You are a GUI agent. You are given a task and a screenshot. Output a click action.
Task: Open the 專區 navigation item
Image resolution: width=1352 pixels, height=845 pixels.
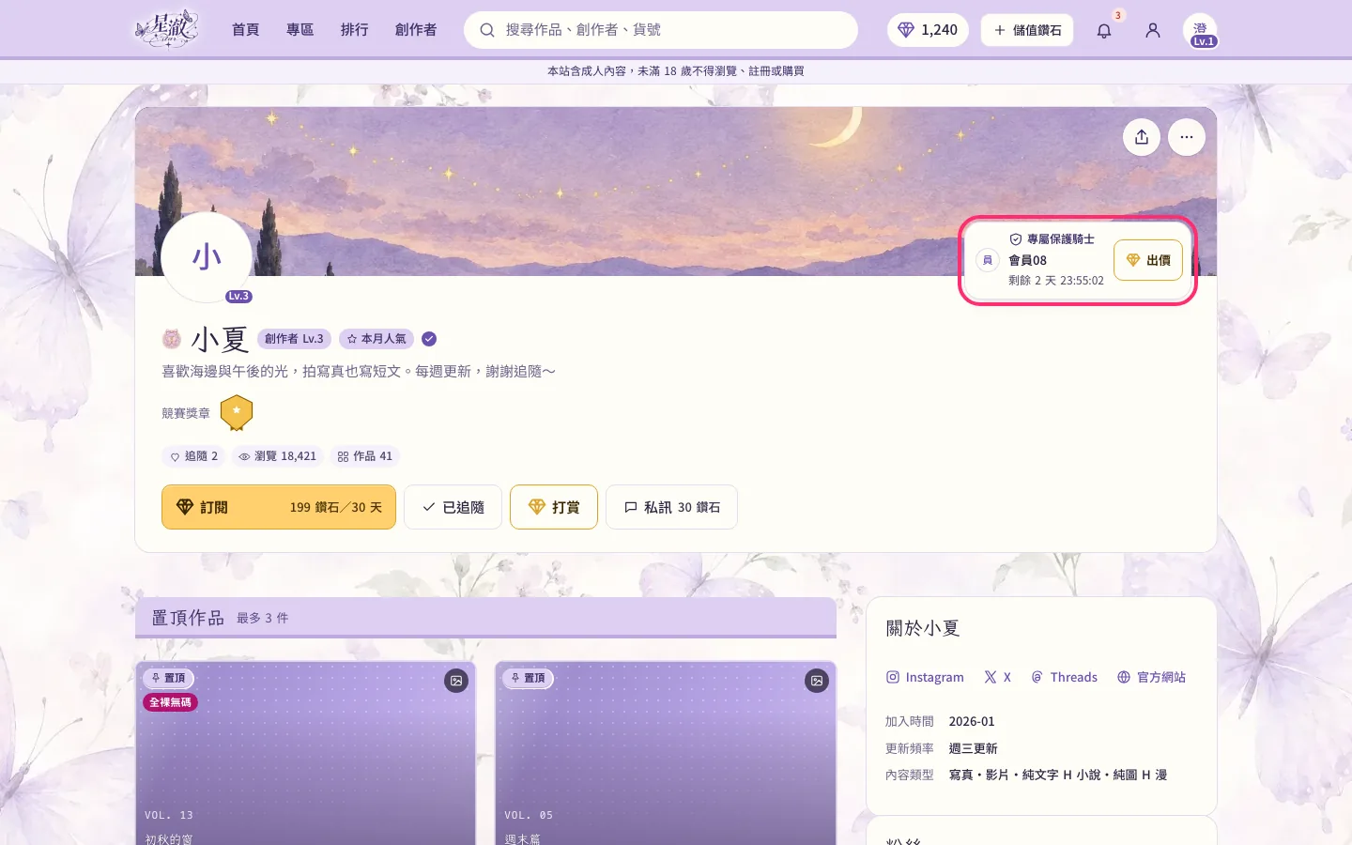300,30
